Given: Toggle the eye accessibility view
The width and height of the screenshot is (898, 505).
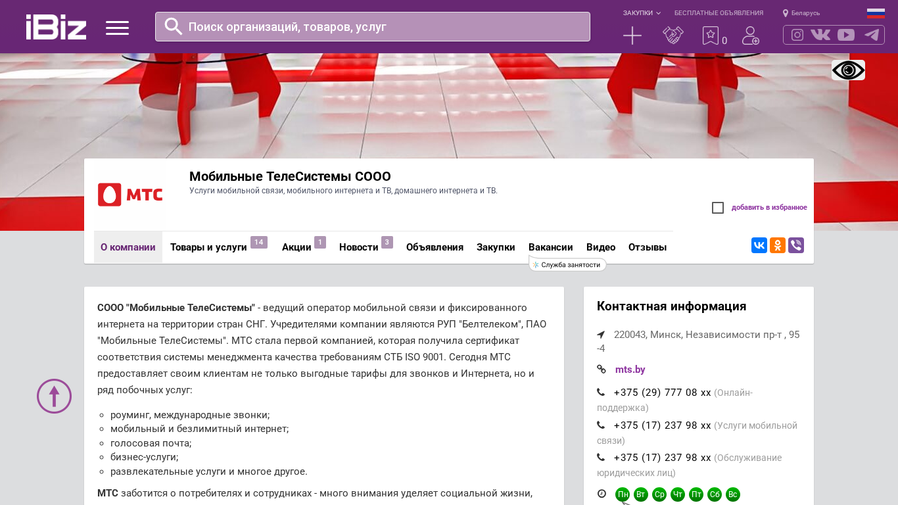Looking at the screenshot, I should (x=848, y=70).
